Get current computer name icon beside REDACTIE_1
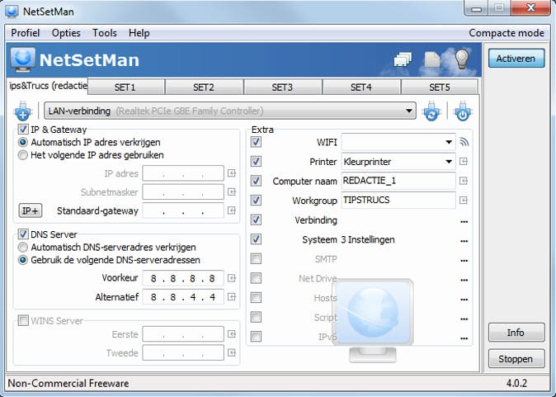556x397 pixels. tap(464, 181)
